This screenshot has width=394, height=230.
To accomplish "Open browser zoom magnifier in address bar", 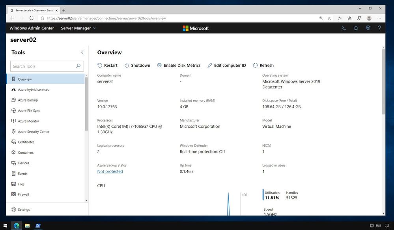I will click(x=321, y=18).
